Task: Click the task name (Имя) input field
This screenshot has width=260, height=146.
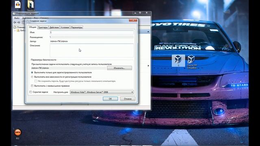Action: click(x=92, y=32)
